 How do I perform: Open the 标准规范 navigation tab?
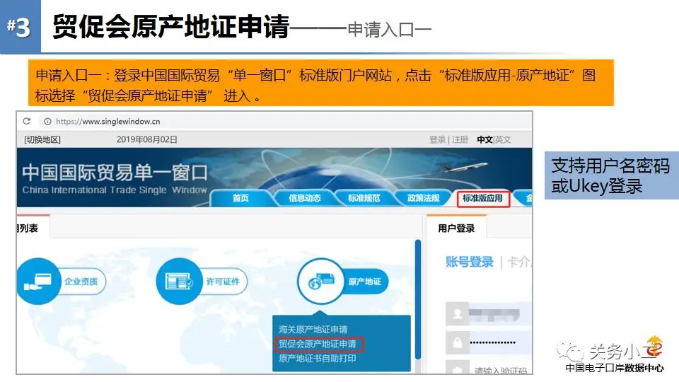tap(364, 198)
